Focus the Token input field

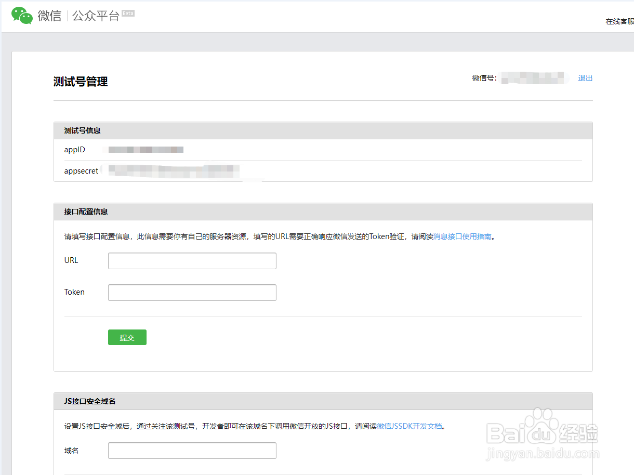click(x=192, y=293)
